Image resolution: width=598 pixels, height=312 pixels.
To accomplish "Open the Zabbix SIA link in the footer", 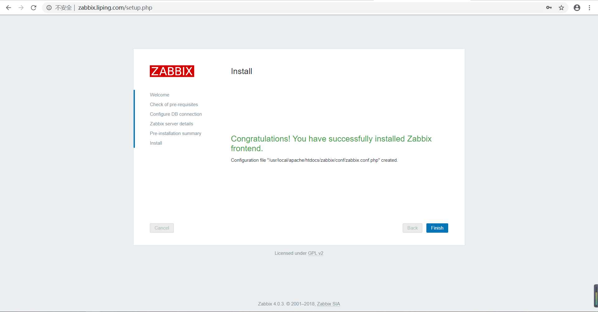I will point(328,304).
